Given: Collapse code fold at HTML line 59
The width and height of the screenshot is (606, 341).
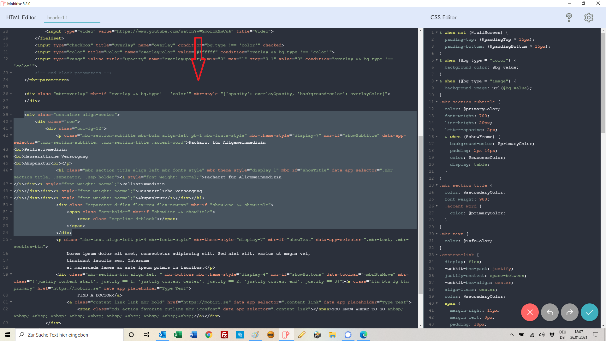Looking at the screenshot, I should point(11,274).
